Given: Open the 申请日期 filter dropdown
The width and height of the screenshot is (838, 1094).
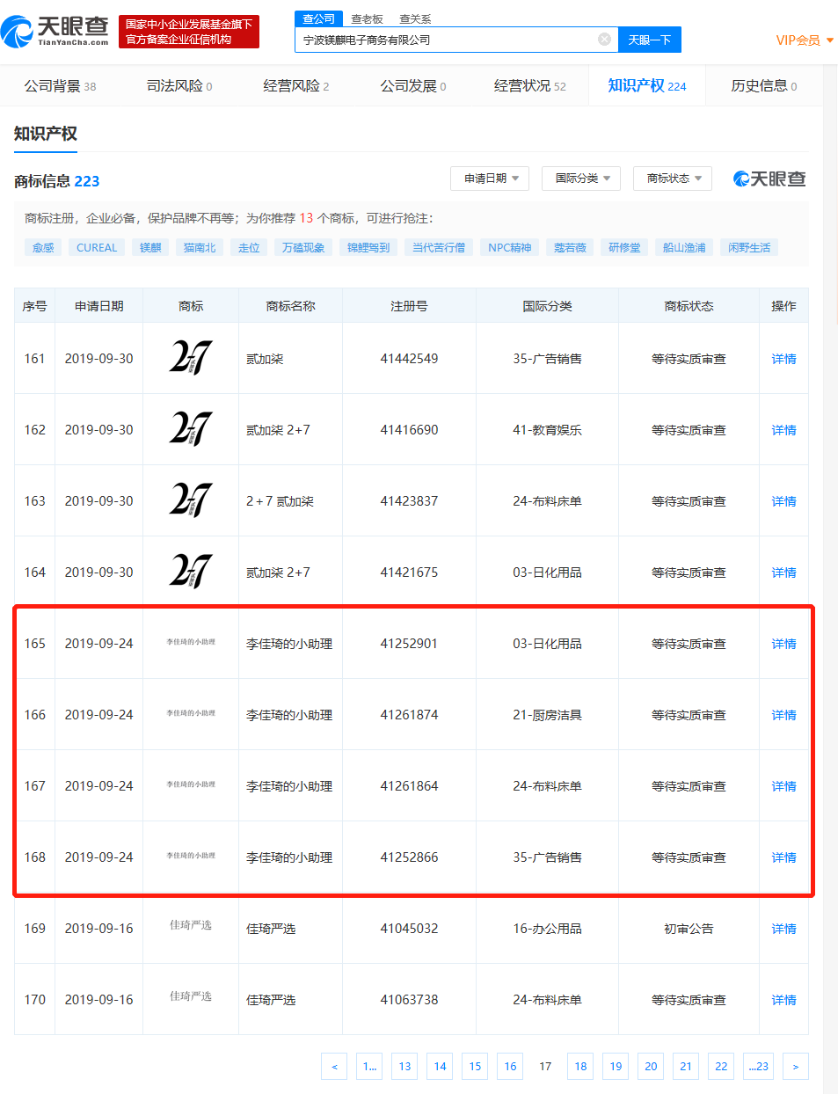Looking at the screenshot, I should [491, 179].
